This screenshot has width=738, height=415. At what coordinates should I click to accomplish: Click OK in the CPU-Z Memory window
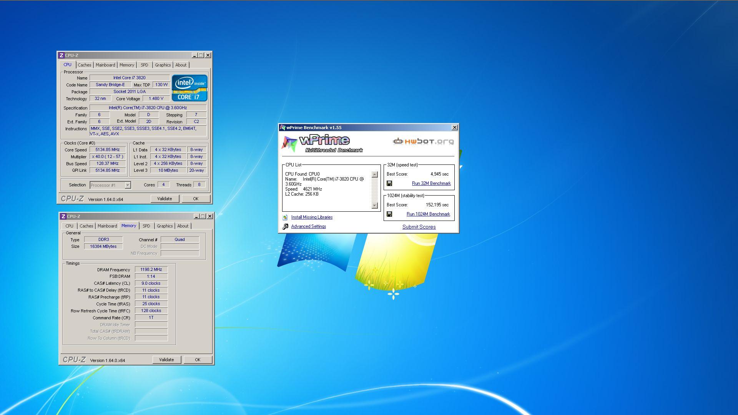(198, 360)
